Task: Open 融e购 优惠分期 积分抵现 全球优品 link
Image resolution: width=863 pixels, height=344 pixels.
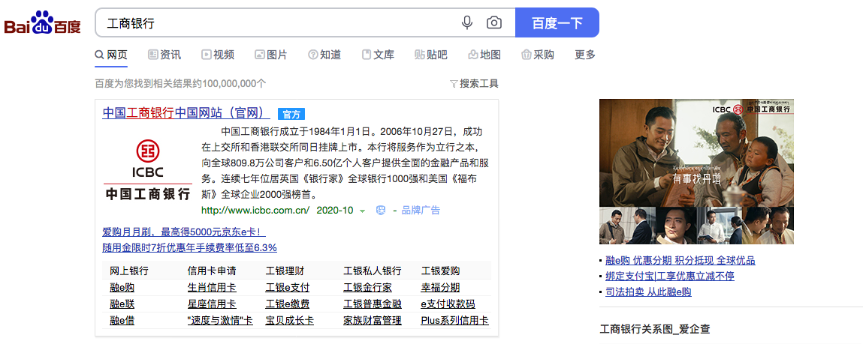Action: 680,261
